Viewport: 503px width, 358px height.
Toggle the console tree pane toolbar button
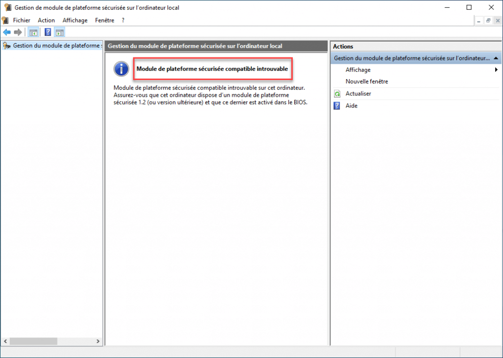[x=33, y=32]
